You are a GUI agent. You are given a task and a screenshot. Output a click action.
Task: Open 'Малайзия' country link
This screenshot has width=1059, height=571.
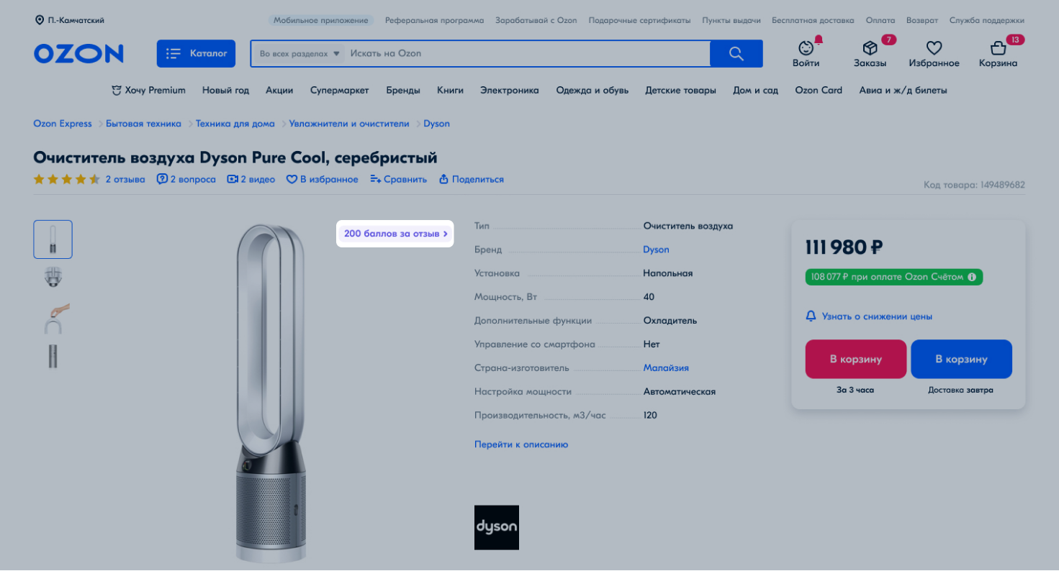(666, 367)
